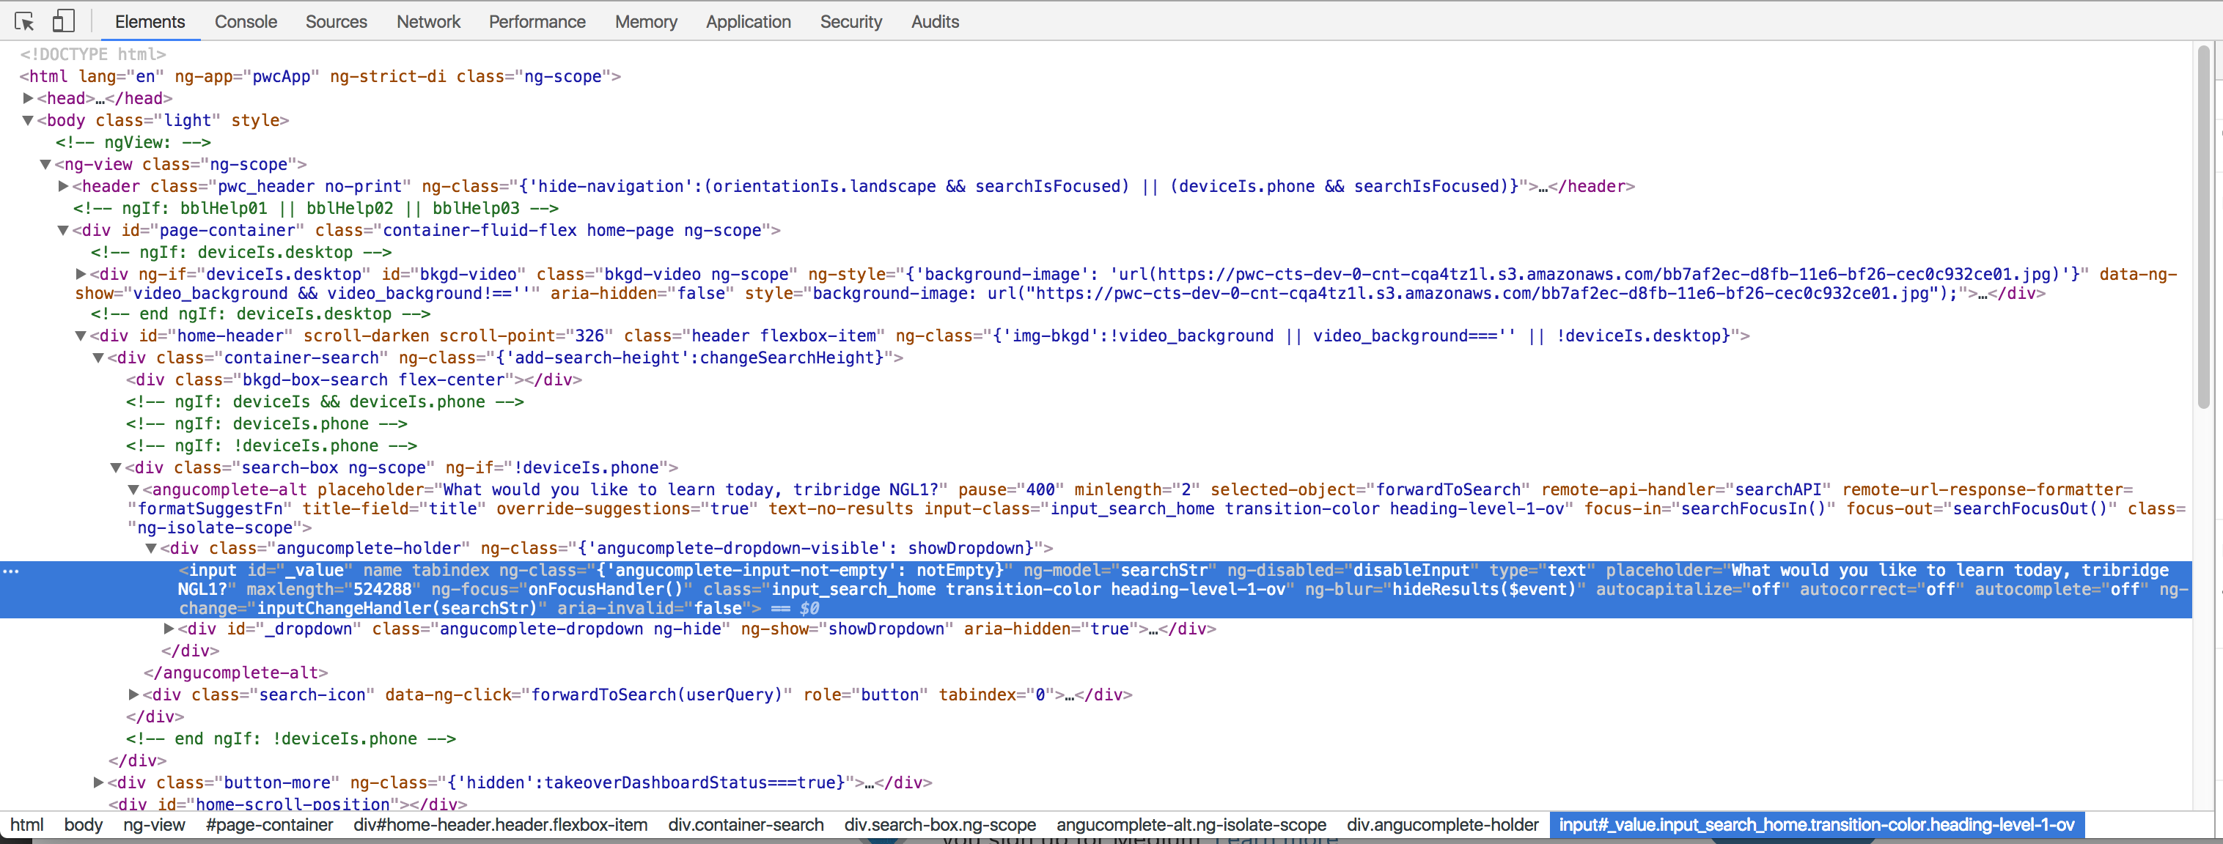Expand the search-icon div node

(x=133, y=695)
